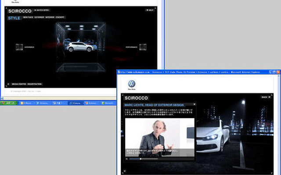Click the Watch Intro button
Screen dimensions: 281x175
pos(42,10)
